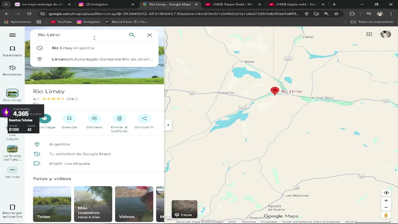Collapse the side panel with arrow

coord(168,125)
